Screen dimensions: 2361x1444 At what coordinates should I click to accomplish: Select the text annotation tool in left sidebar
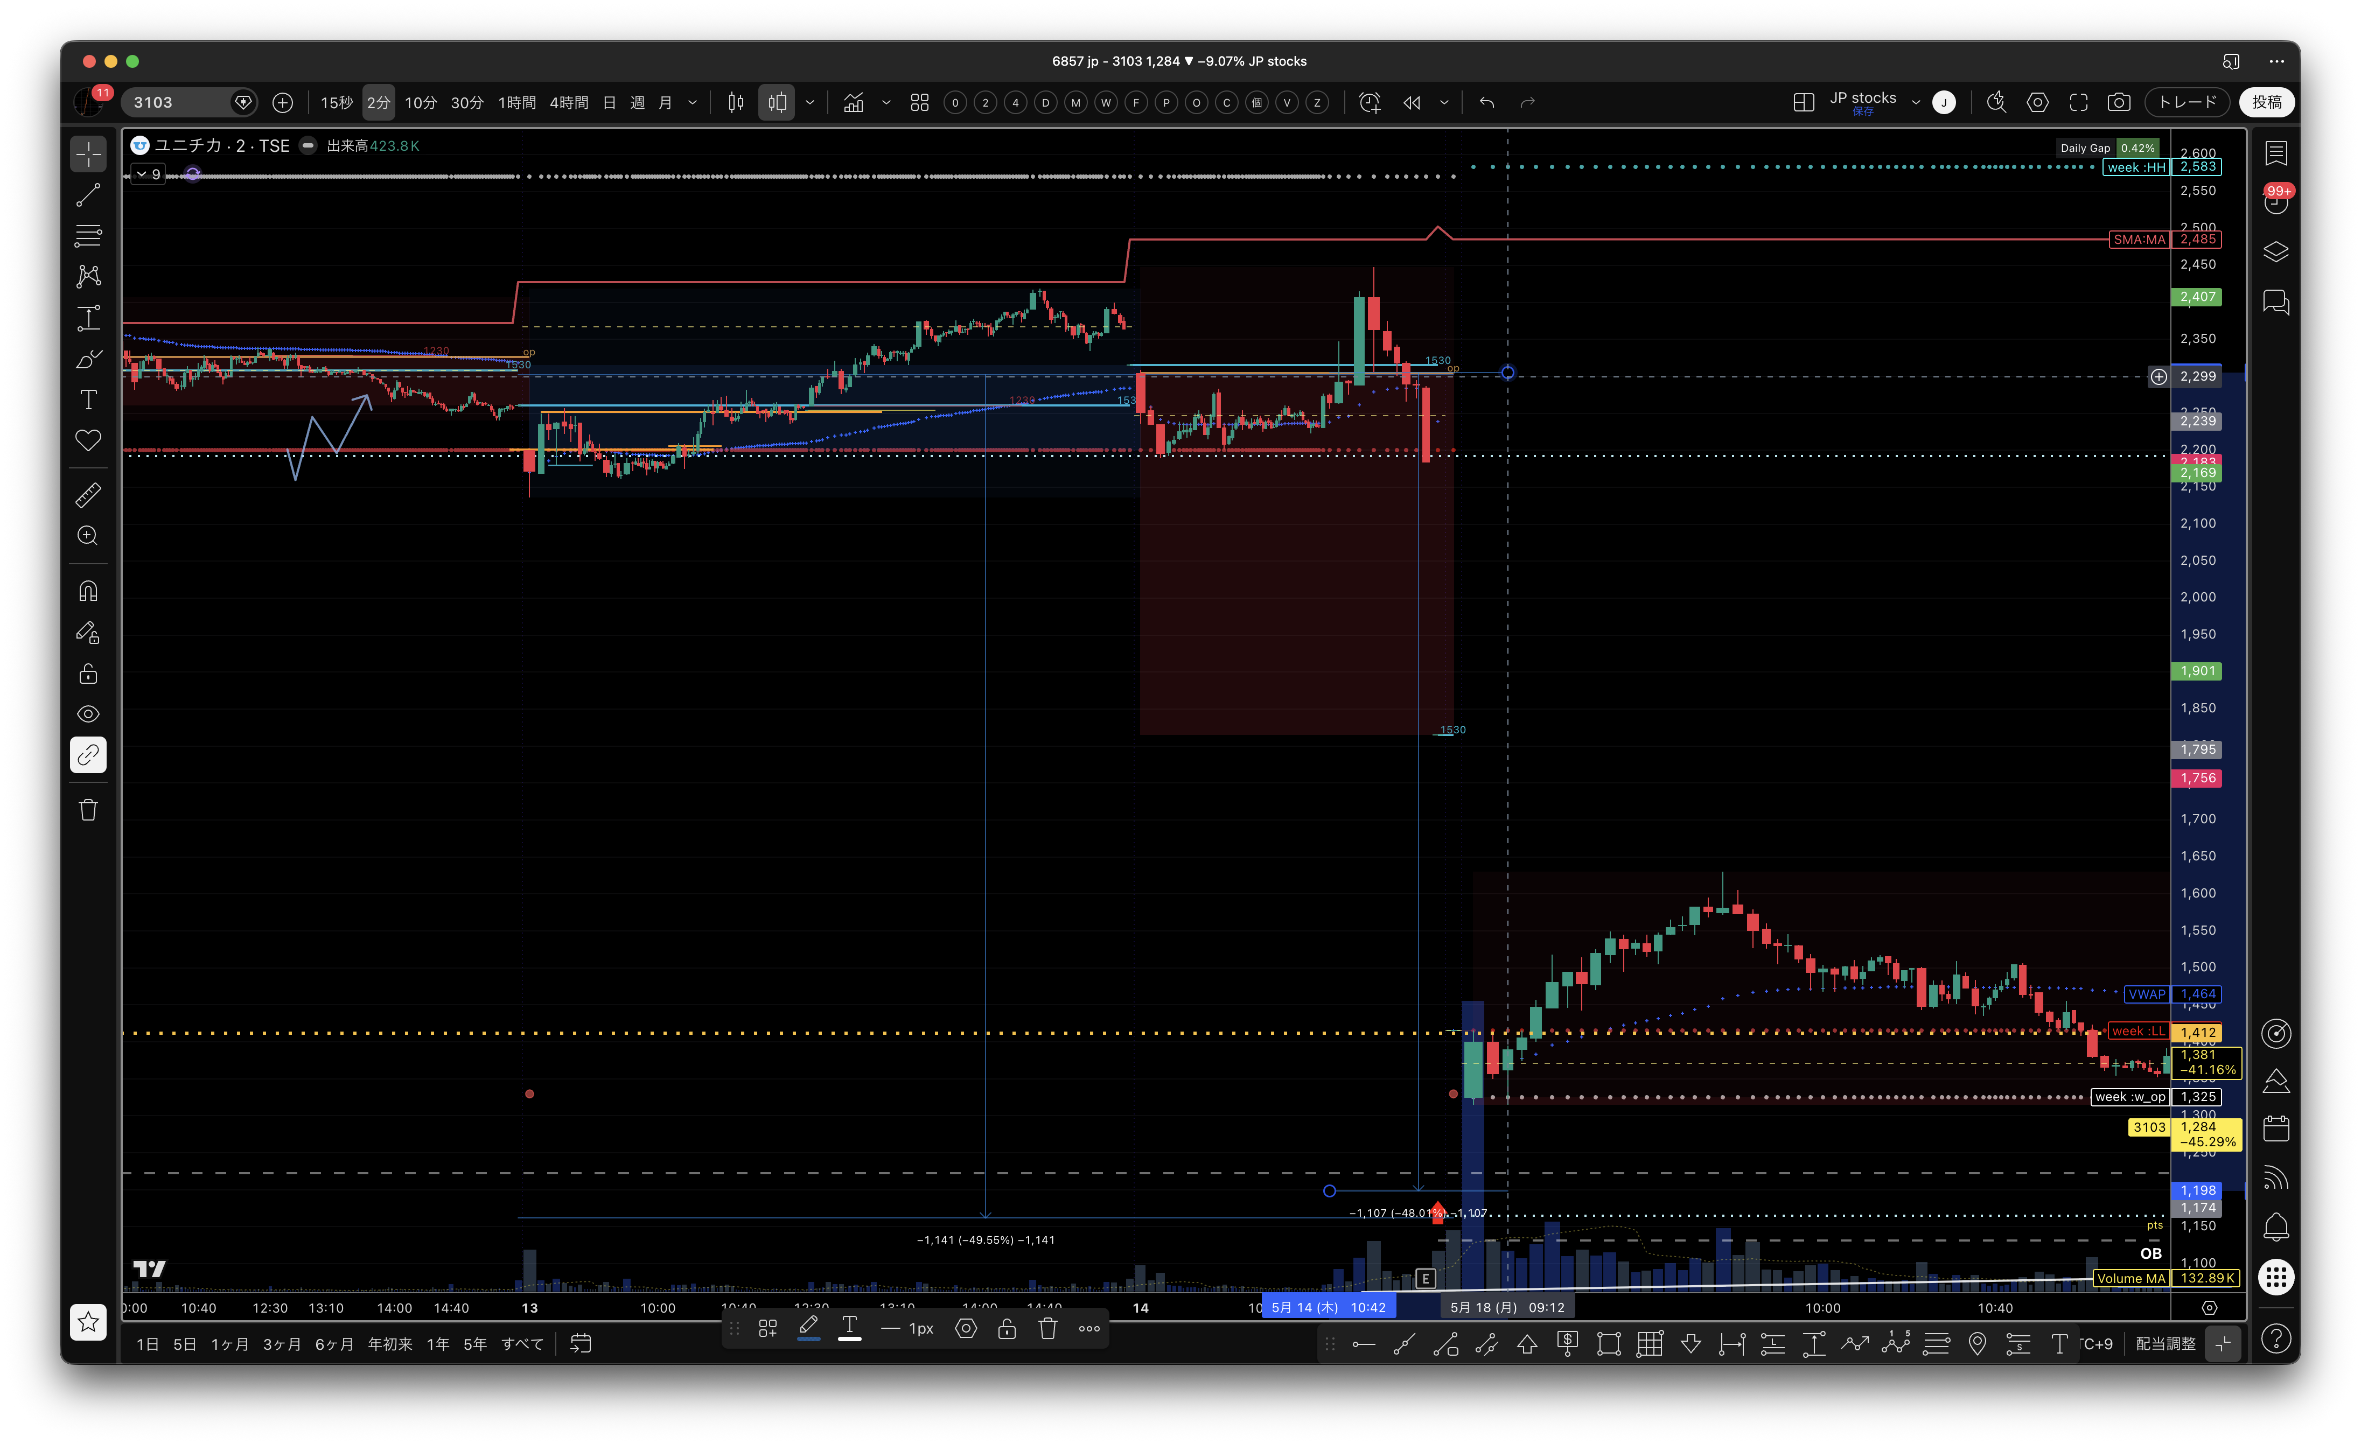click(x=88, y=399)
